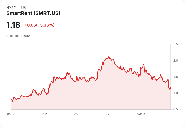Click the 1.18 current price

point(13,25)
